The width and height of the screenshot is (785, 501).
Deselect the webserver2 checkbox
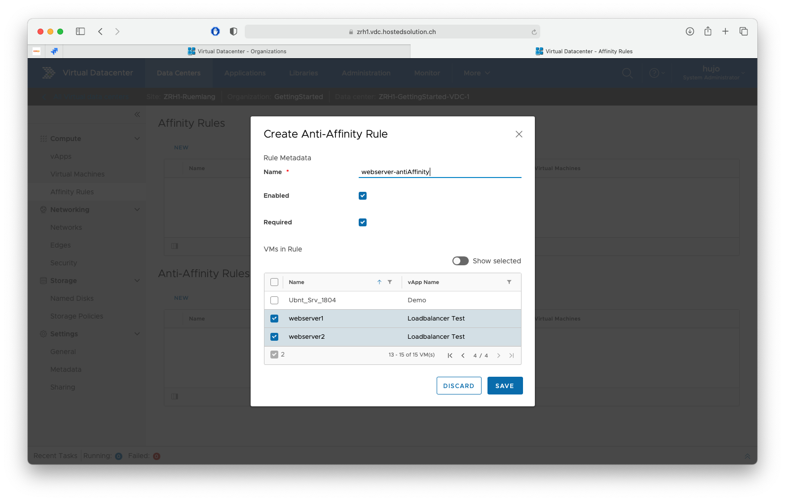[274, 337]
